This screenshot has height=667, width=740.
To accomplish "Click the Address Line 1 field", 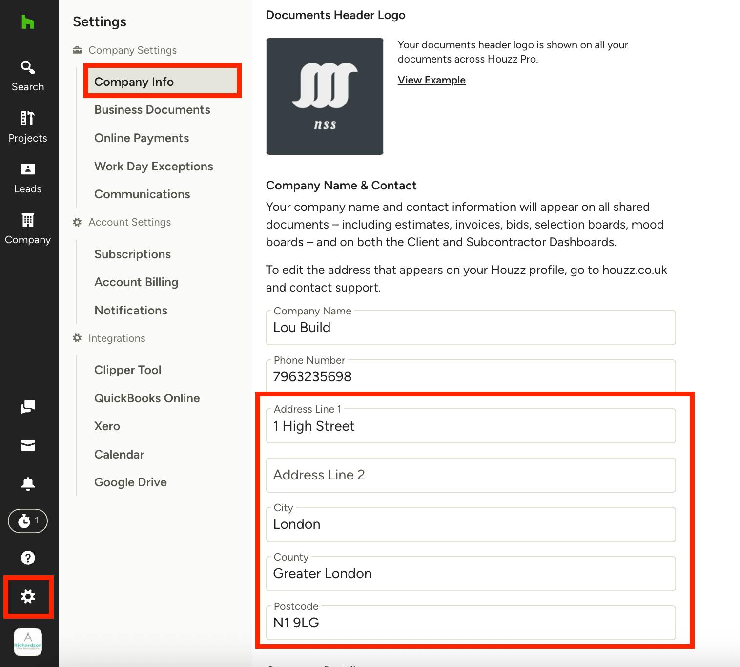I will click(x=471, y=426).
